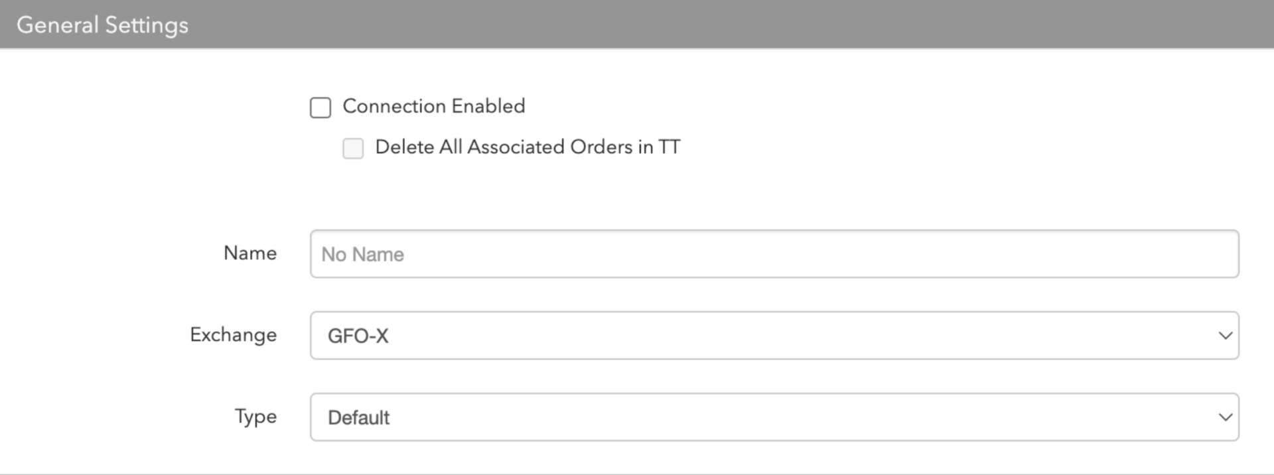Click the Type field label

[256, 417]
